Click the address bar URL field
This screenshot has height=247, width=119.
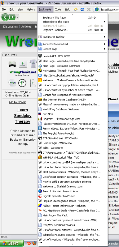(110, 10)
